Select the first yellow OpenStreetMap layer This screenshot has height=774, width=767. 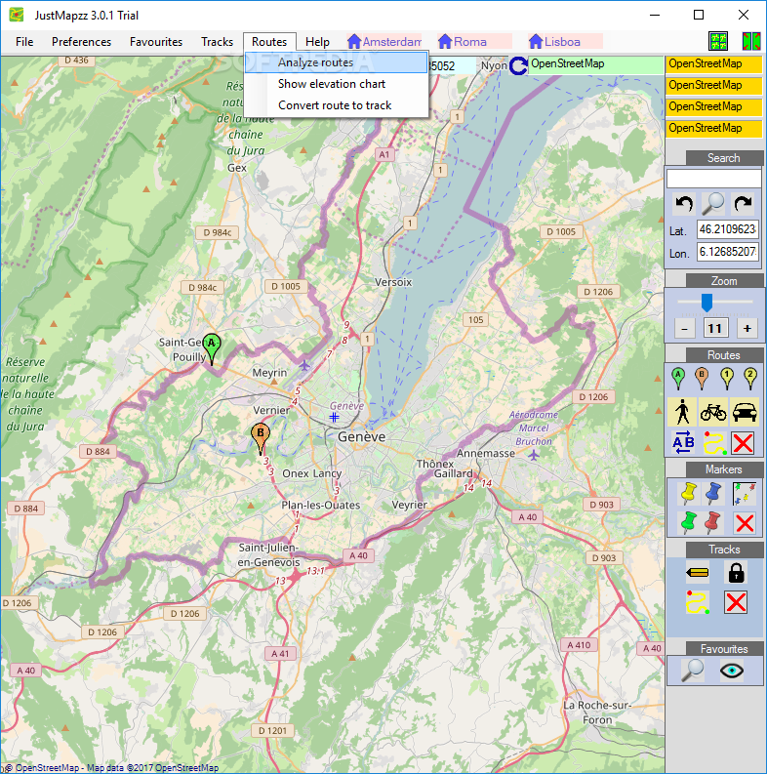click(713, 64)
